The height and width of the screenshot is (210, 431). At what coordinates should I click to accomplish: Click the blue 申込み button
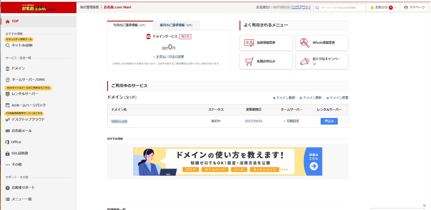(329, 121)
